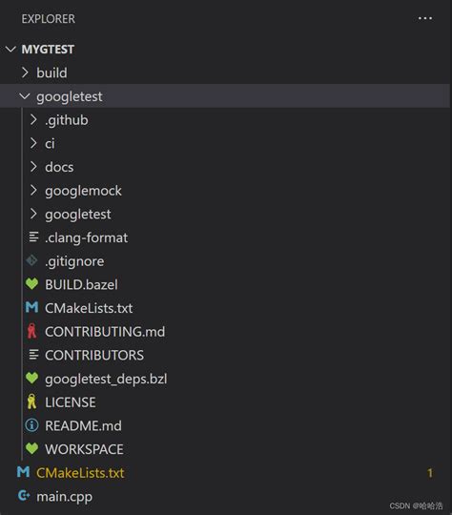Viewport: 452px width, 515px height.
Task: Click the git icon beside .gitignore
Action: click(x=31, y=260)
